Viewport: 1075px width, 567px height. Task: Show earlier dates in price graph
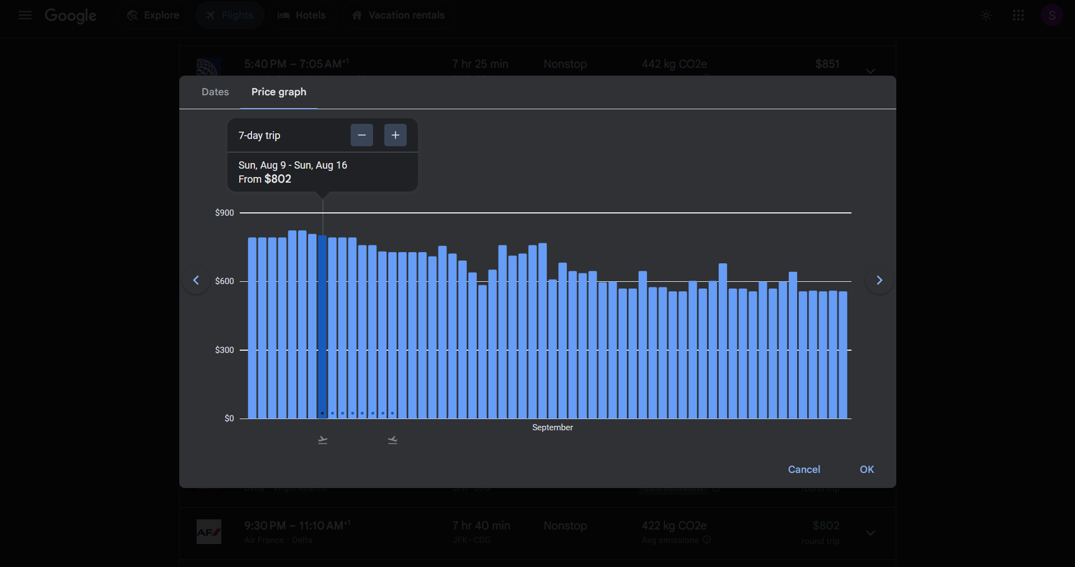(196, 280)
